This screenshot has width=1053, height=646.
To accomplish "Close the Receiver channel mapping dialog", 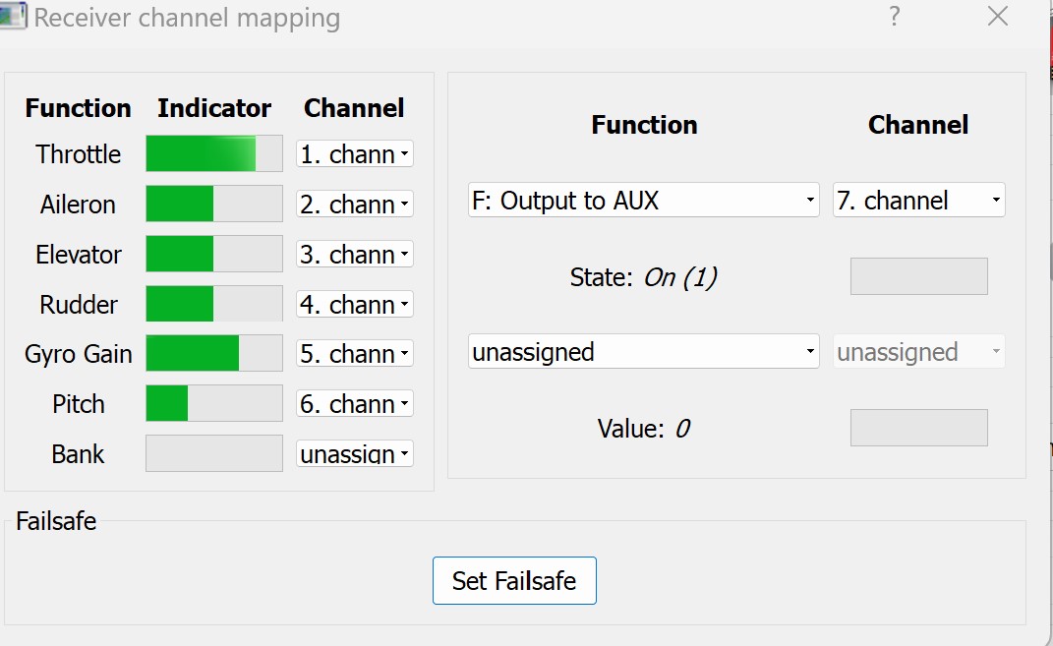I will 998,17.
